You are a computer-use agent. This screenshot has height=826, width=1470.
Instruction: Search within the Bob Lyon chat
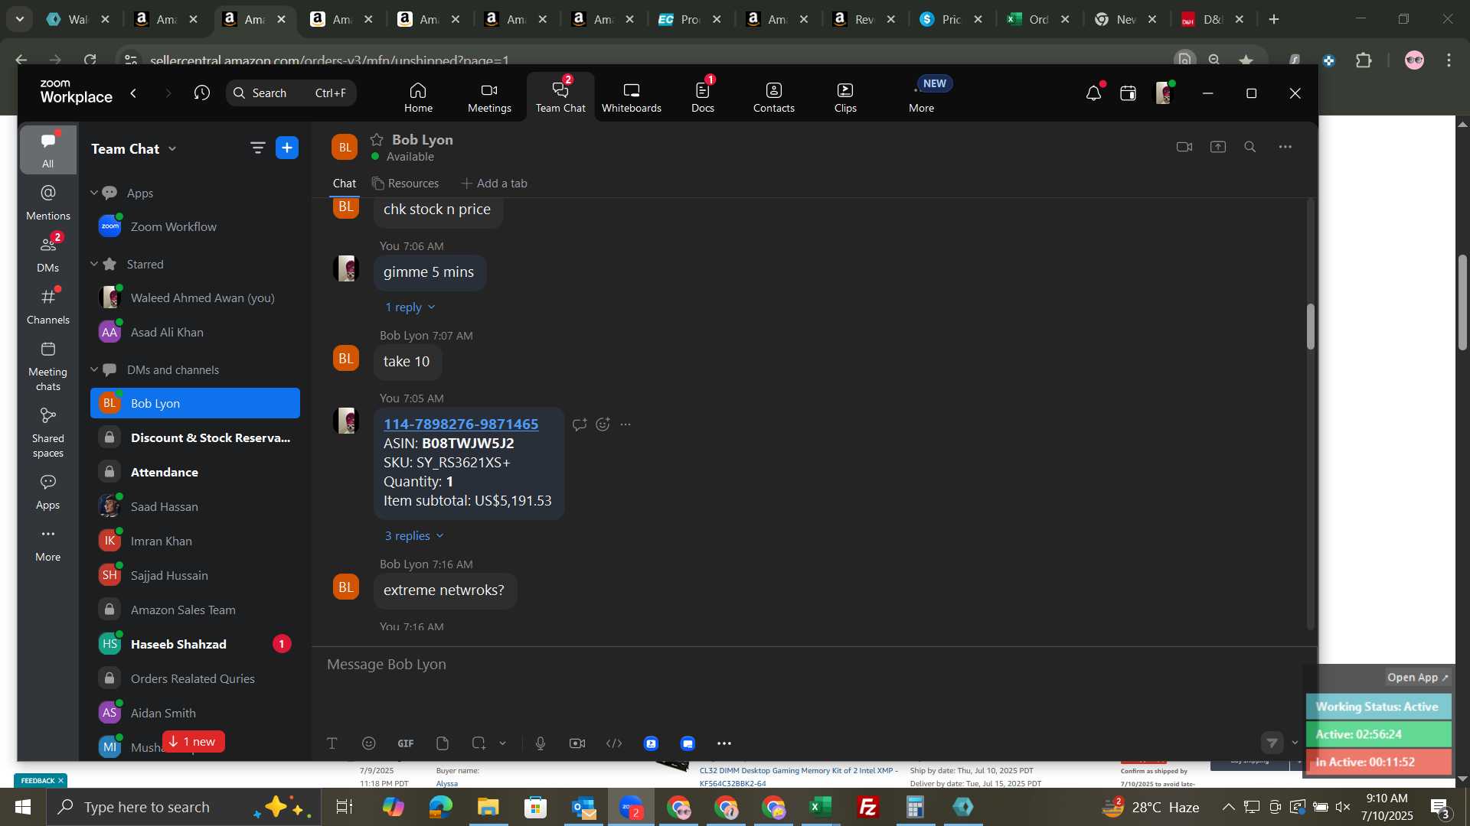1250,147
